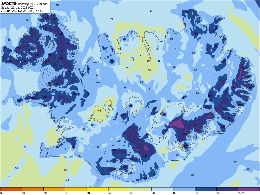The image size is (260, 195).
Task: Click the purple legend swatch above 99.9
Action: tap(249, 189)
